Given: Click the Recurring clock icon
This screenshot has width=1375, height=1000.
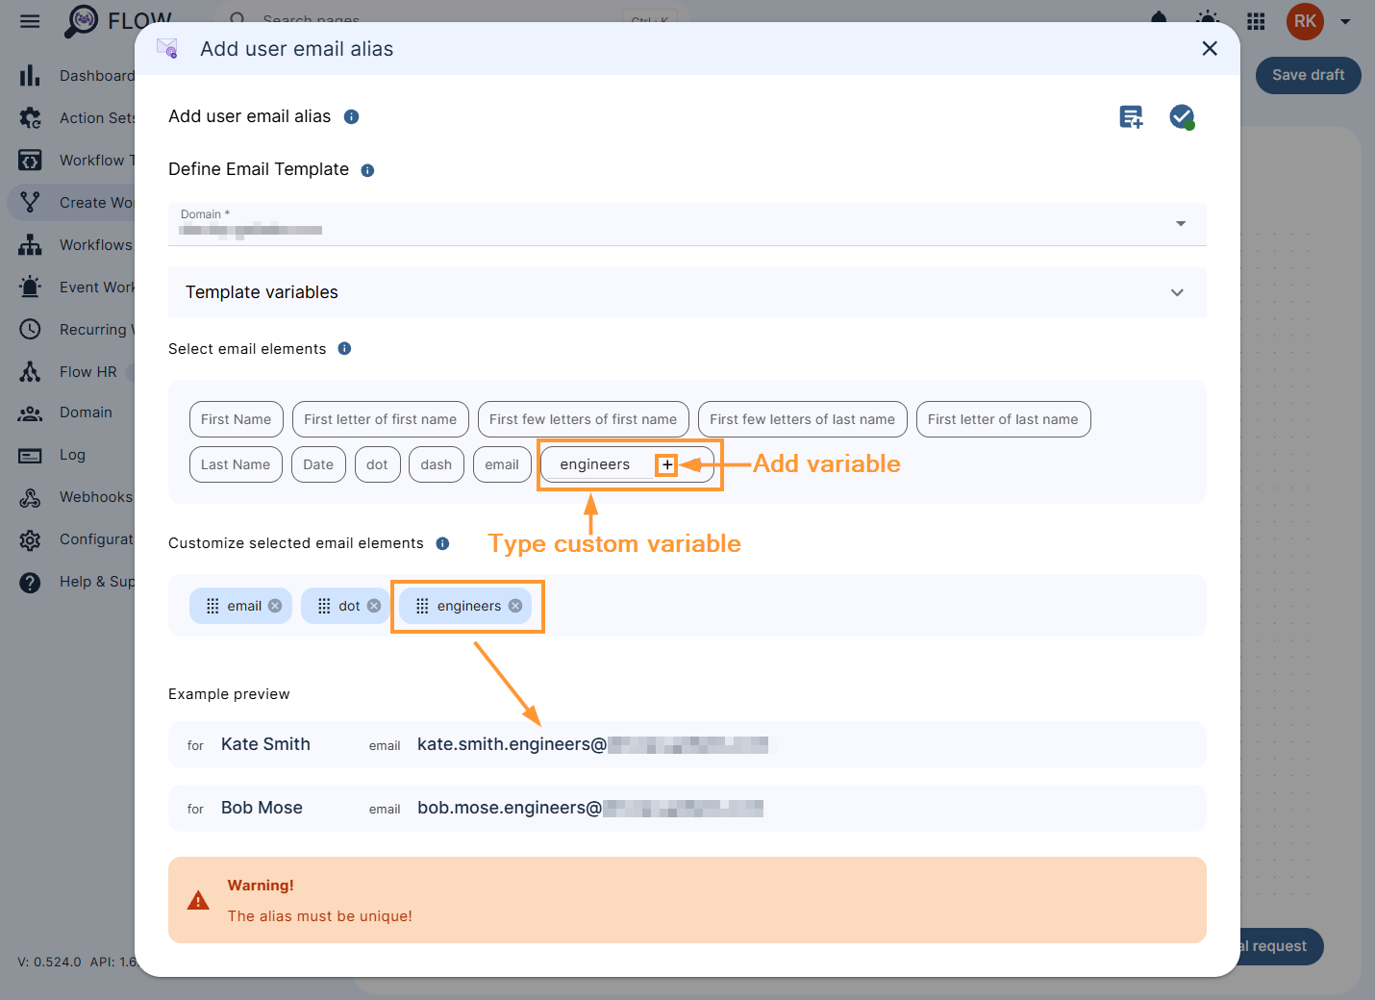Looking at the screenshot, I should pyautogui.click(x=30, y=329).
